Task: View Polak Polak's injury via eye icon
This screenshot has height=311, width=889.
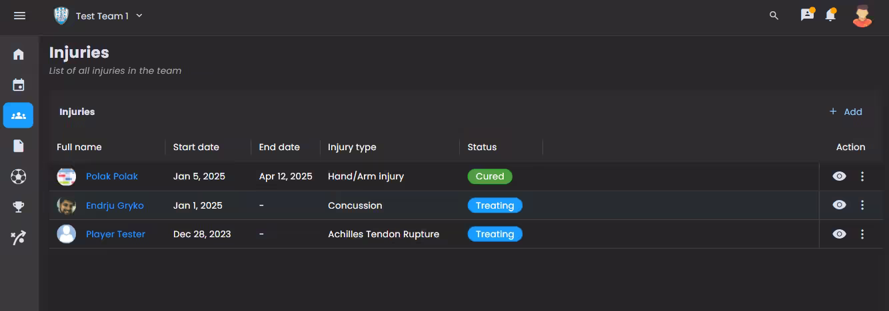Action: 839,176
